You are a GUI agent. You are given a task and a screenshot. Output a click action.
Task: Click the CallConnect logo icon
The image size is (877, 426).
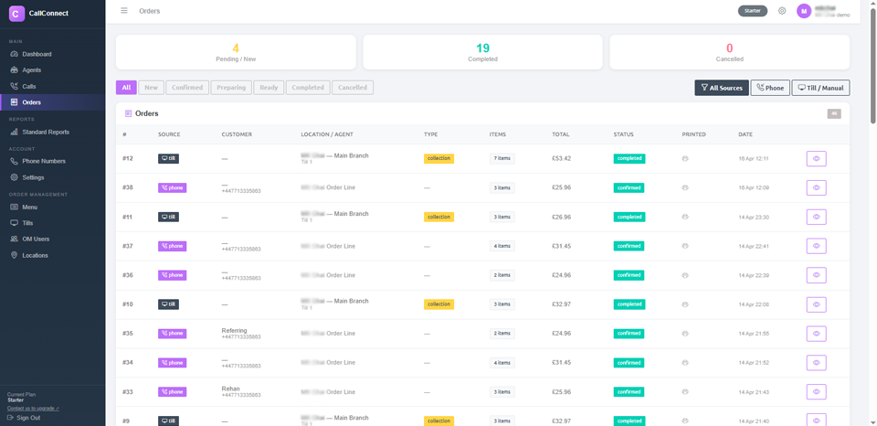[x=16, y=14]
